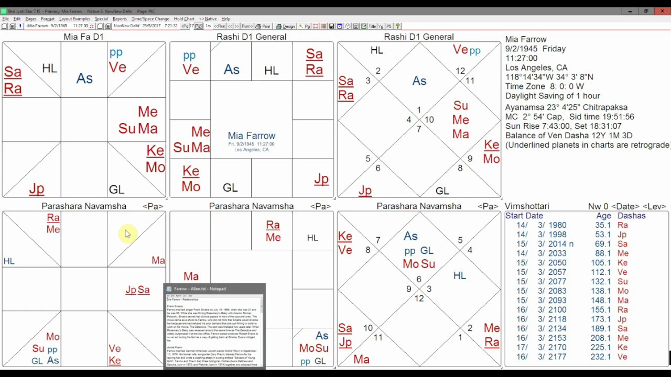The height and width of the screenshot is (377, 671).
Task: Click the <<Run backward button
Action: pyautogui.click(x=220, y=26)
